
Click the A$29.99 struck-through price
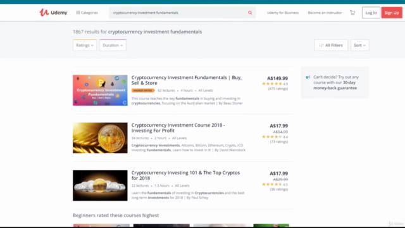280,179
